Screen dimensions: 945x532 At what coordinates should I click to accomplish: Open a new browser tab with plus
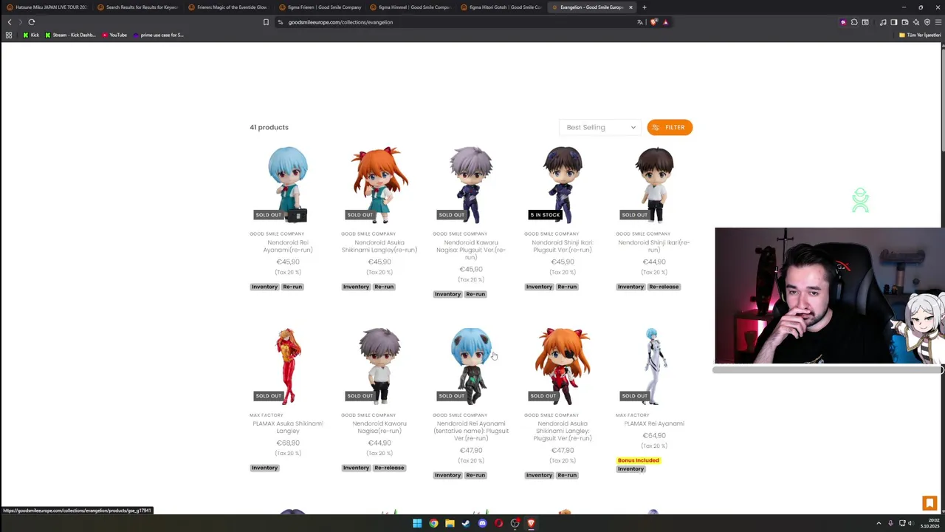pos(644,7)
